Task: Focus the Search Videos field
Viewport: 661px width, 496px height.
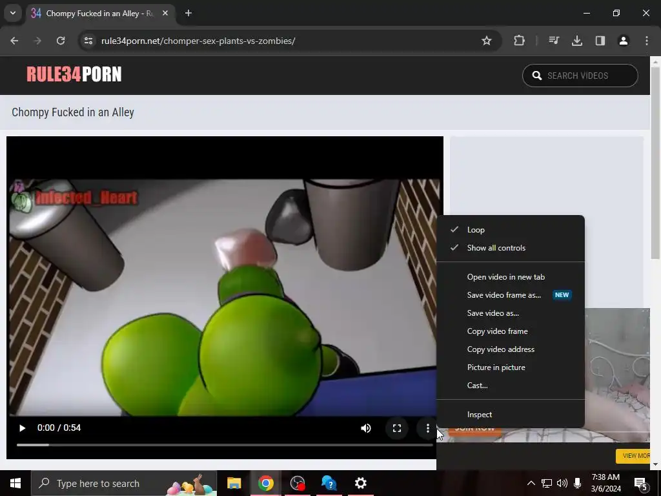Action: 580,76
